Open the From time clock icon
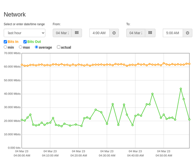The width and height of the screenshot is (196, 158). coord(114,33)
